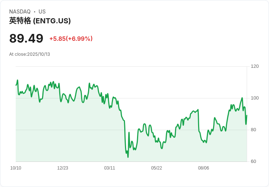Click the latest endpoint of price line
This screenshot has width=269, height=187.
point(247,116)
